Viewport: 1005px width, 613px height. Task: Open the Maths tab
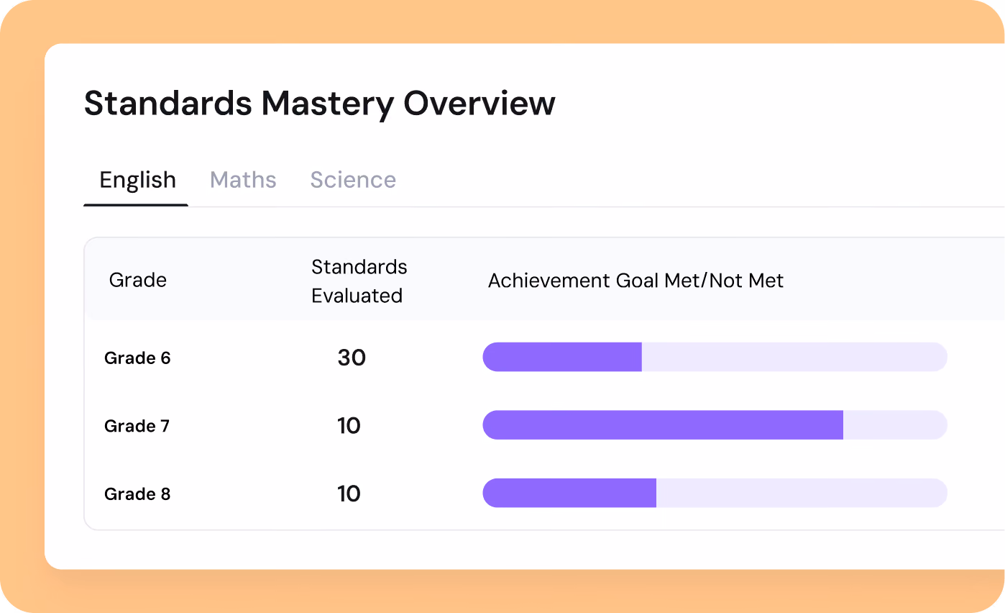pos(243,180)
